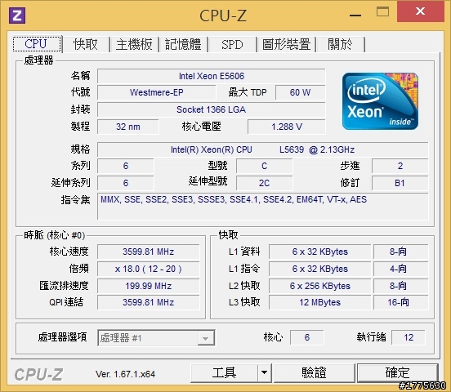Click the 延伸型號 value 2C
Viewport: 451px width, 392px height.
(265, 183)
